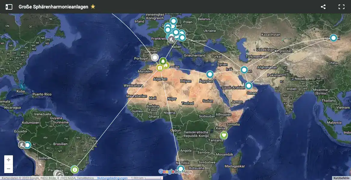Zoom out with the minus button
Screen dimensions: 351x180
pyautogui.click(x=8, y=169)
